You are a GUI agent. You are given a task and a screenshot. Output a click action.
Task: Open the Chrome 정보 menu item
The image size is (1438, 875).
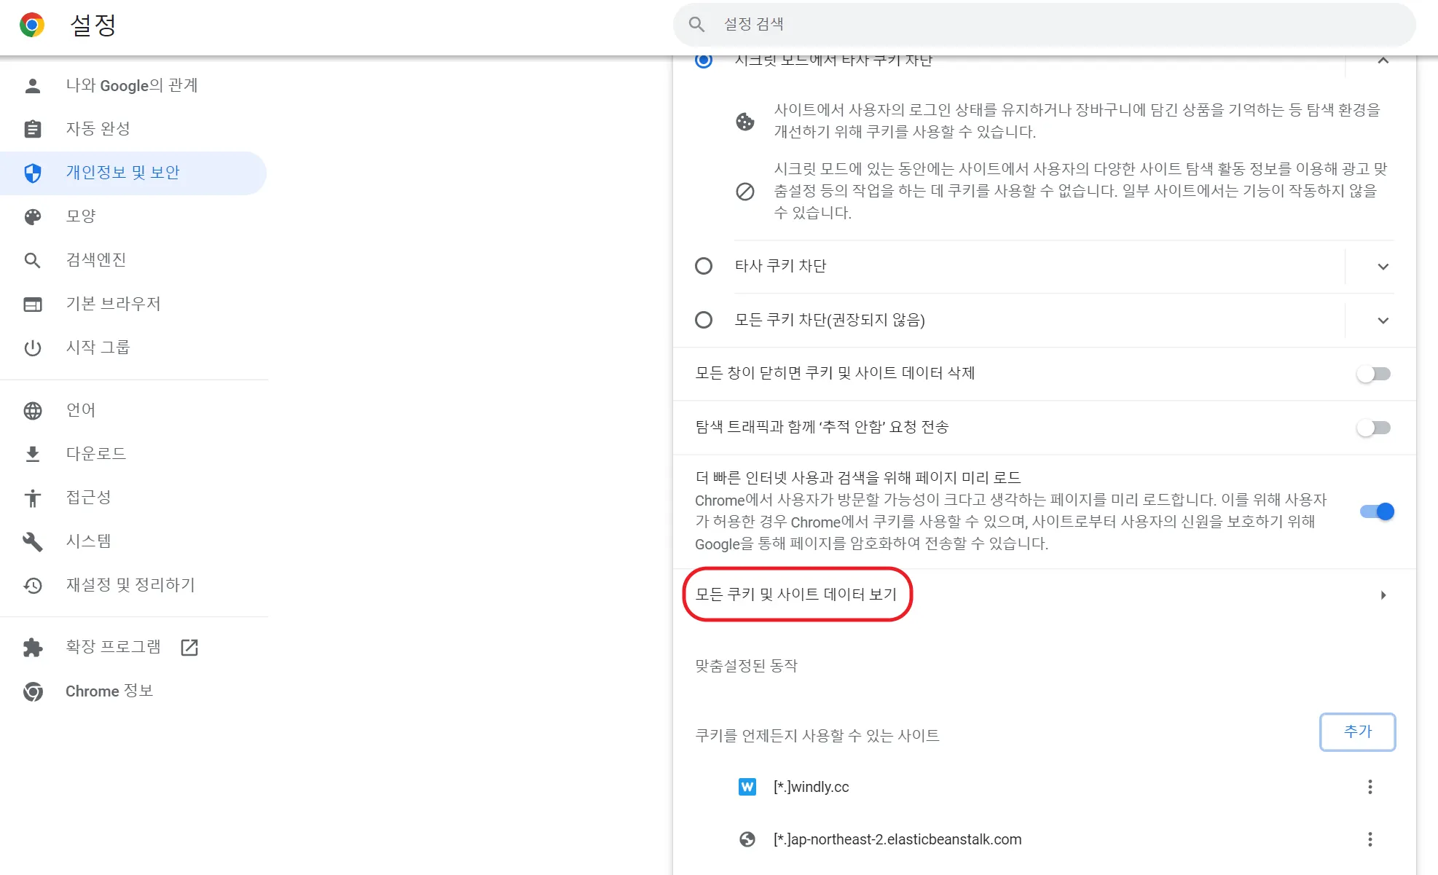[x=109, y=691]
